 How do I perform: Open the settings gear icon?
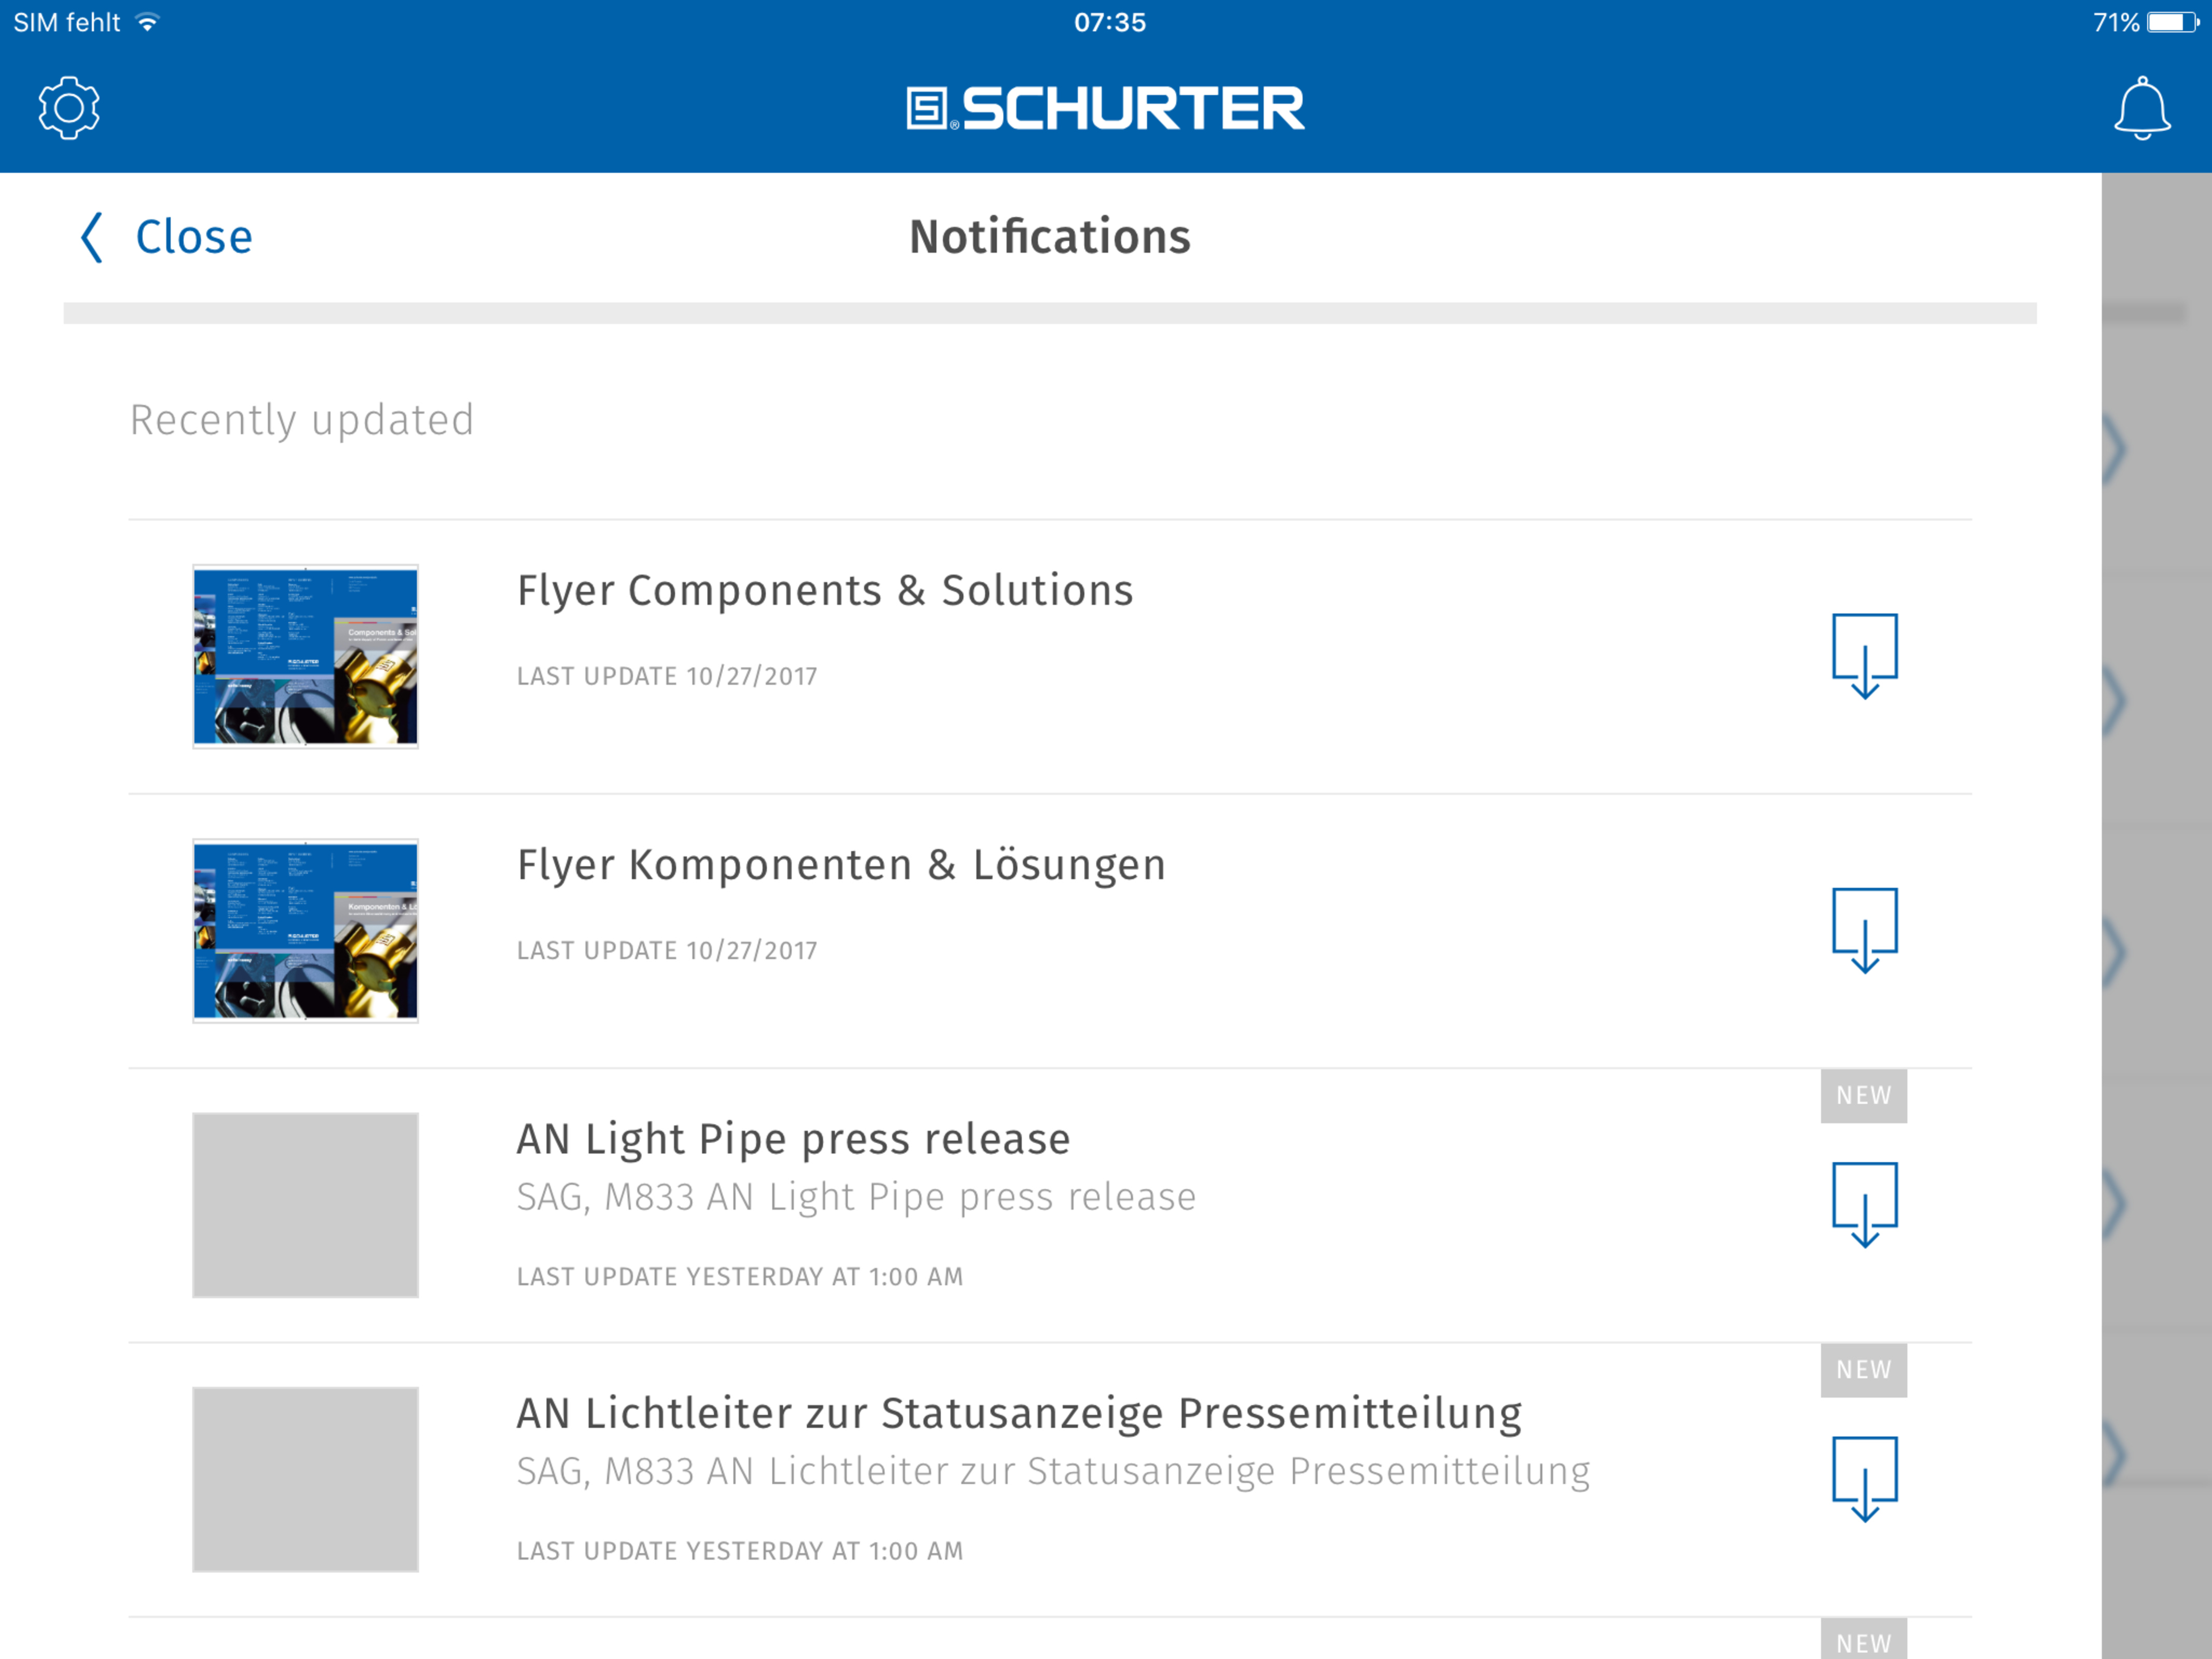click(x=69, y=108)
